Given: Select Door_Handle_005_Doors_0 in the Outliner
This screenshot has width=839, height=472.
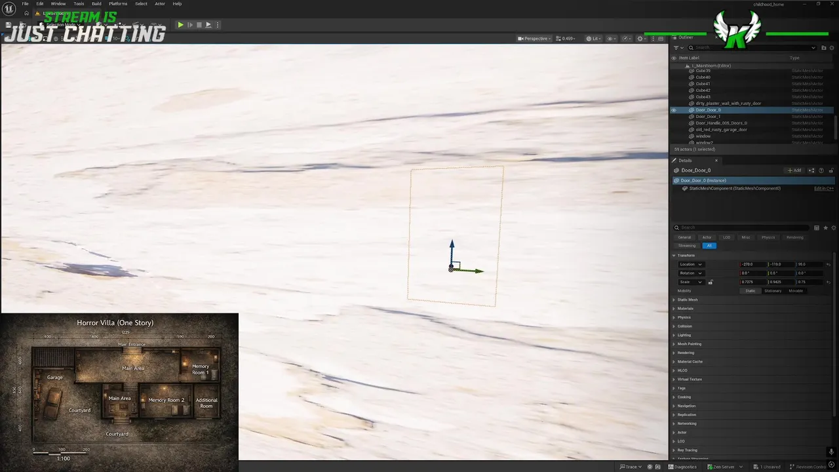Looking at the screenshot, I should [x=721, y=123].
